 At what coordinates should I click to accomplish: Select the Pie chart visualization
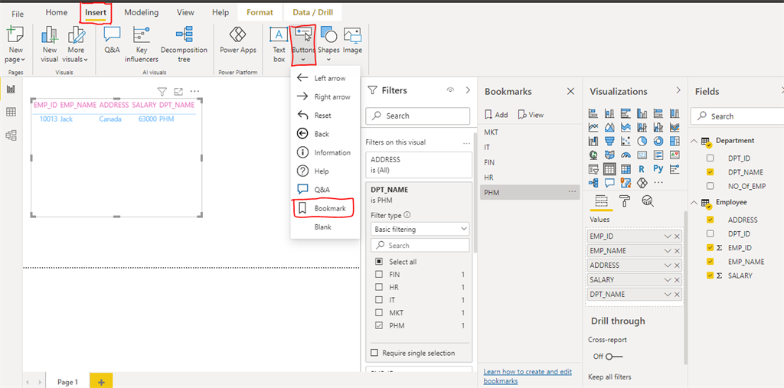[x=642, y=142]
